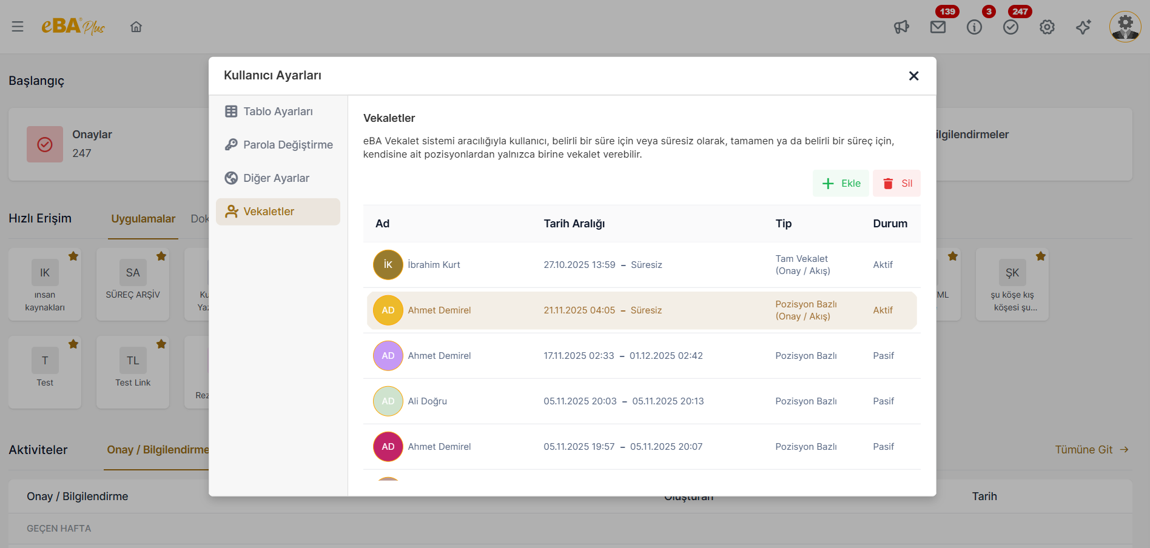Click the Pozisyon Bazlı (Onay / Akış) type cell
The height and width of the screenshot is (548, 1150).
(806, 310)
